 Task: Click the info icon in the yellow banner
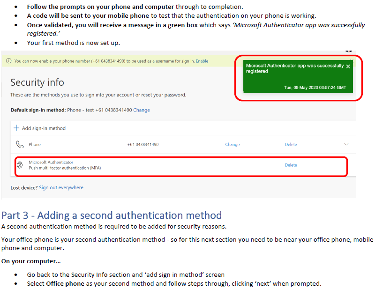(9, 61)
